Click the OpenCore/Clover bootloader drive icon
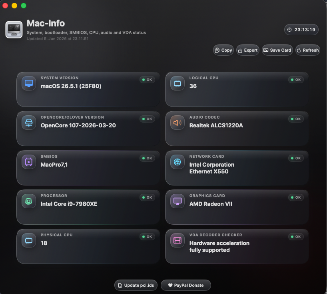Viewport: 327px width, 294px height. click(x=29, y=123)
